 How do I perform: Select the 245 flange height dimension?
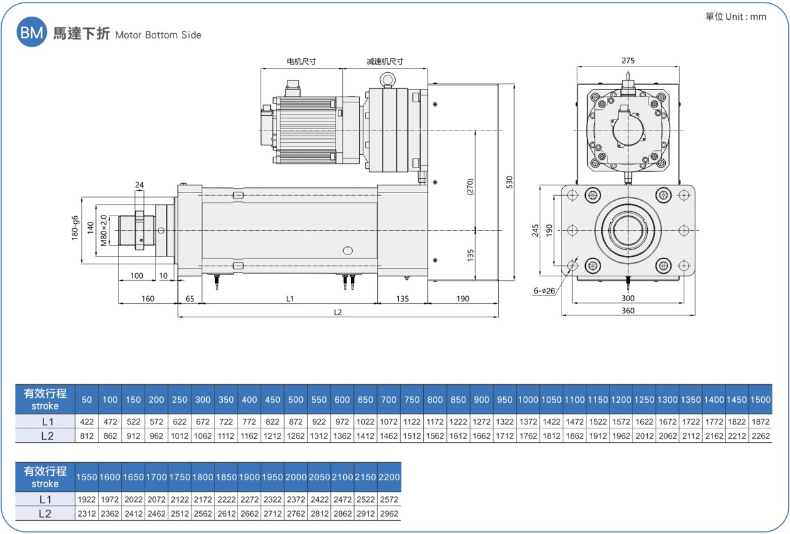pyautogui.click(x=536, y=230)
